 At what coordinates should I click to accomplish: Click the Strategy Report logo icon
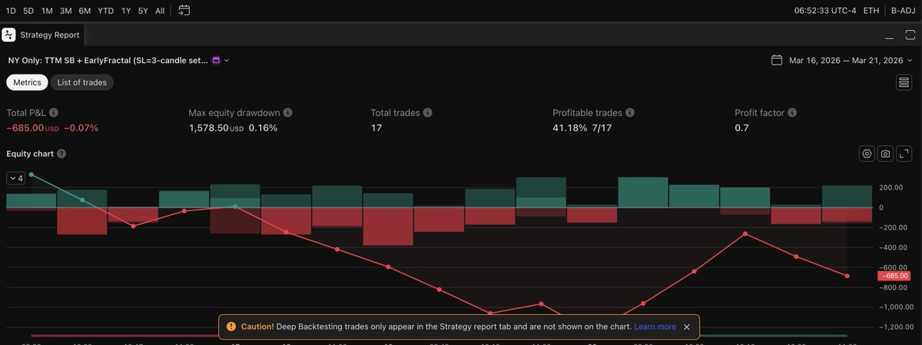tap(9, 35)
